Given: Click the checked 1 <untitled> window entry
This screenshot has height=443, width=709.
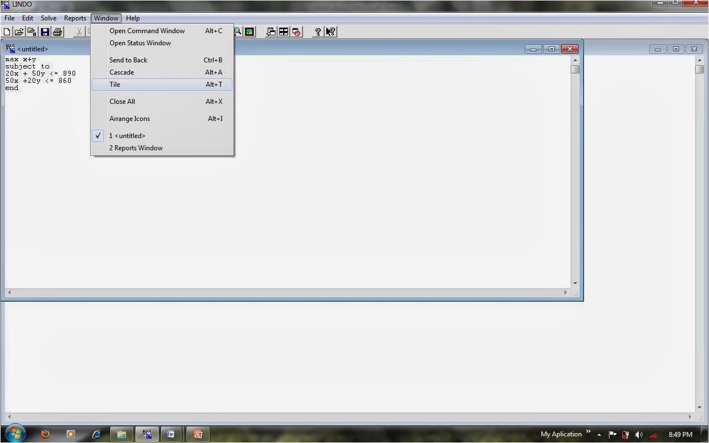Looking at the screenshot, I should (127, 135).
